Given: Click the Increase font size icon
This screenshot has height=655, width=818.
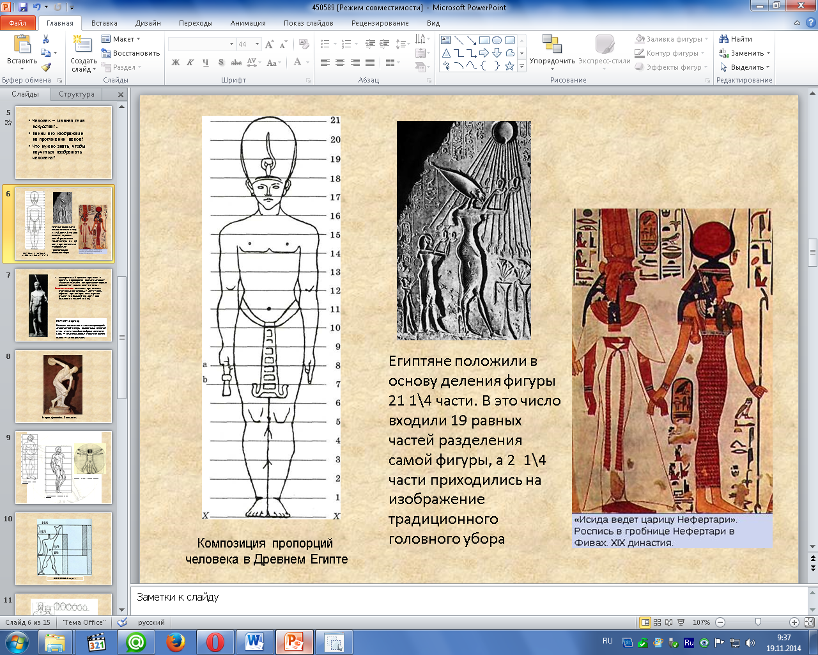Looking at the screenshot, I should coord(270,44).
